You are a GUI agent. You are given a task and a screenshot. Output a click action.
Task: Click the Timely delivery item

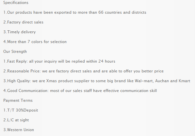pos(20,32)
